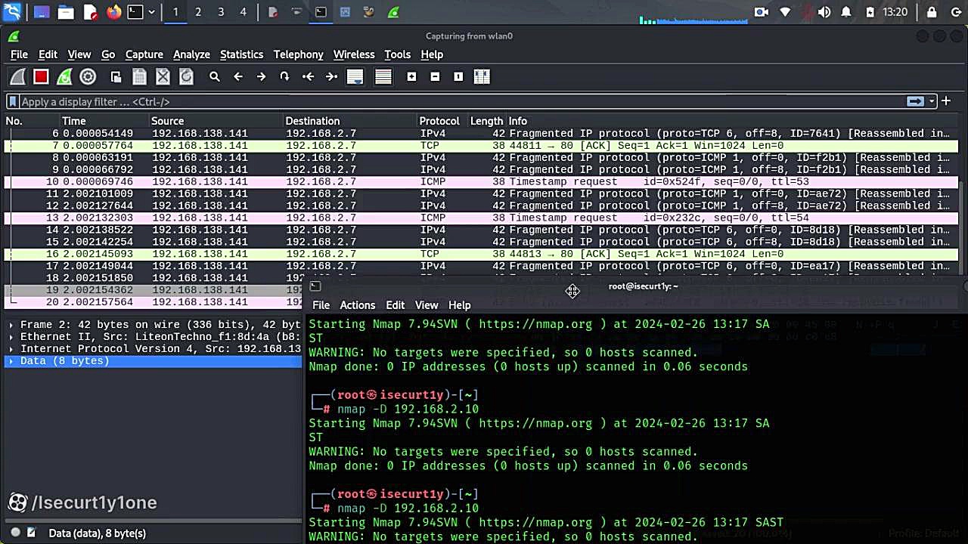Viewport: 968px width, 544px height.
Task: Reload the current capture file
Action: [187, 76]
